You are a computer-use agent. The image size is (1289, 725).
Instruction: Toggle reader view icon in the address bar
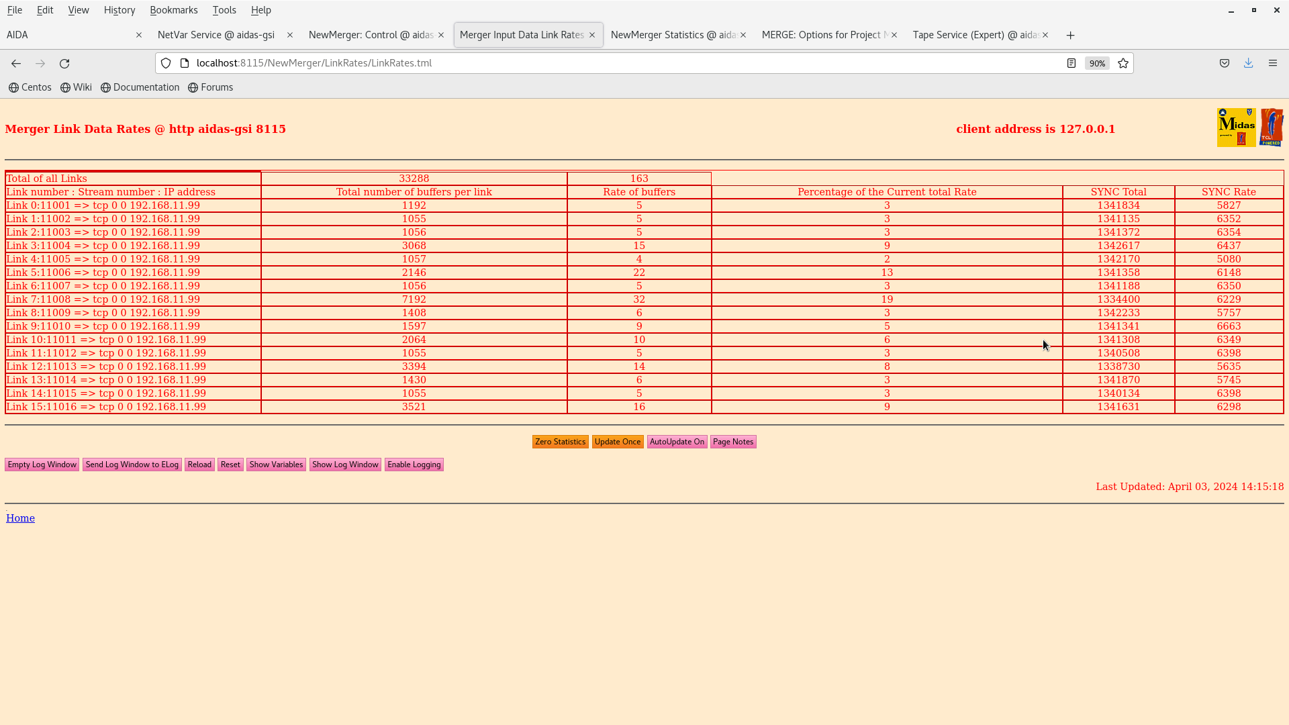coord(1071,63)
